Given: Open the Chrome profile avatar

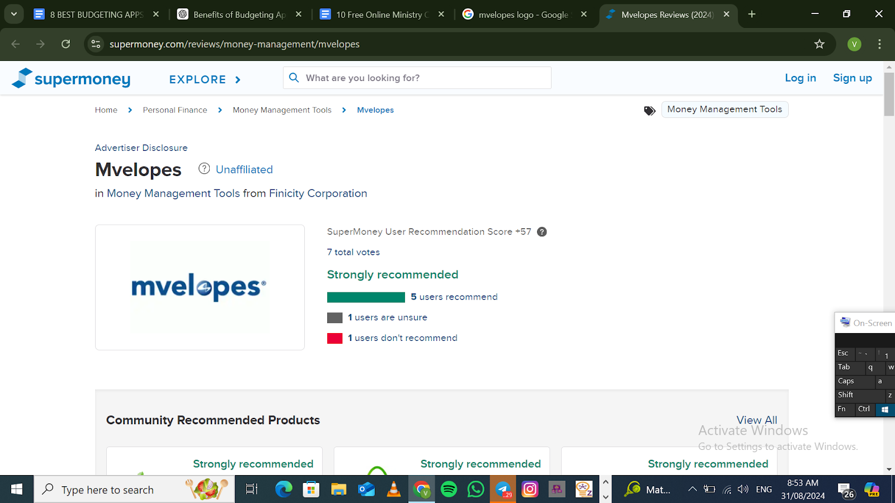Looking at the screenshot, I should pyautogui.click(x=854, y=44).
